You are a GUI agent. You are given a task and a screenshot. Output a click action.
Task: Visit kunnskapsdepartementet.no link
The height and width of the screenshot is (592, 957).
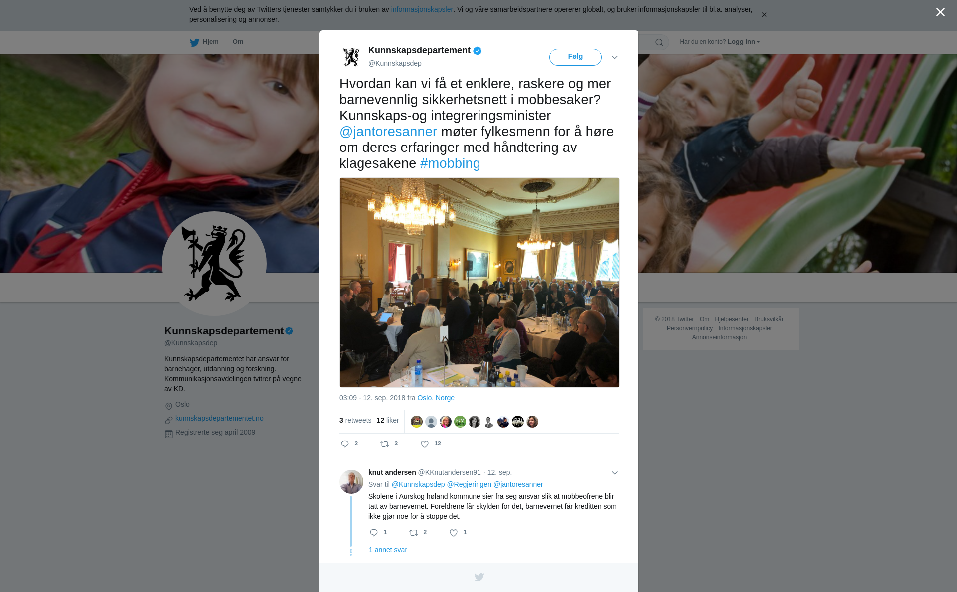point(219,418)
